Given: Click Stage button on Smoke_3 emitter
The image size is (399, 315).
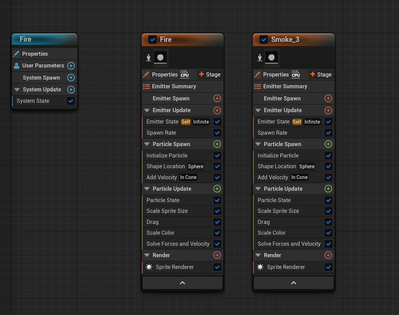Looking at the screenshot, I should [x=321, y=74].
